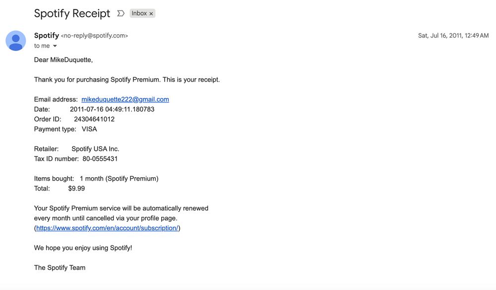Expand the 'to me' recipient details arrow
The height and width of the screenshot is (290, 496).
(x=55, y=46)
